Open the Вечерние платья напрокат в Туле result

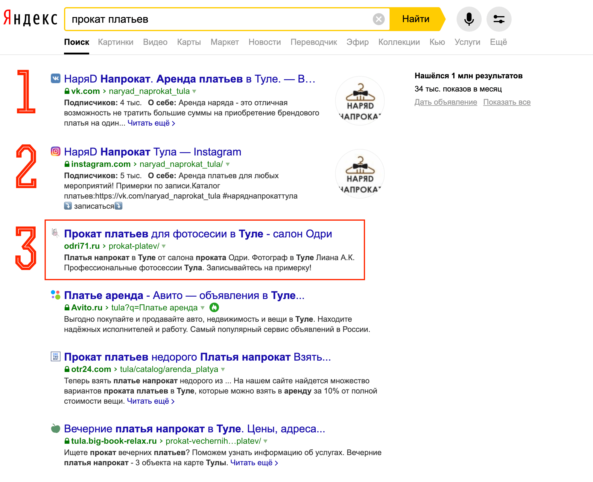pos(194,428)
